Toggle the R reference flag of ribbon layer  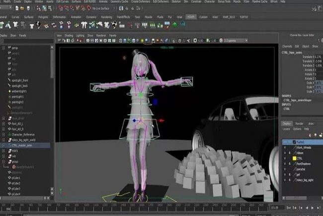coord(290,153)
